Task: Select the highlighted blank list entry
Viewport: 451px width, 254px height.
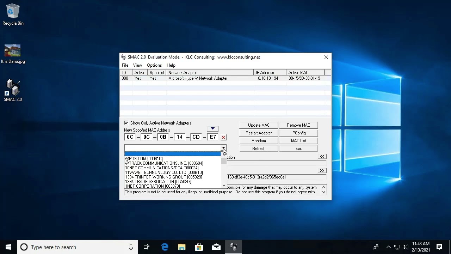Action: [173, 154]
